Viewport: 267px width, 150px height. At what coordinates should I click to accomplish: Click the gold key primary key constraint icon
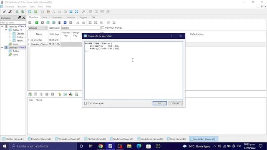click(60, 94)
